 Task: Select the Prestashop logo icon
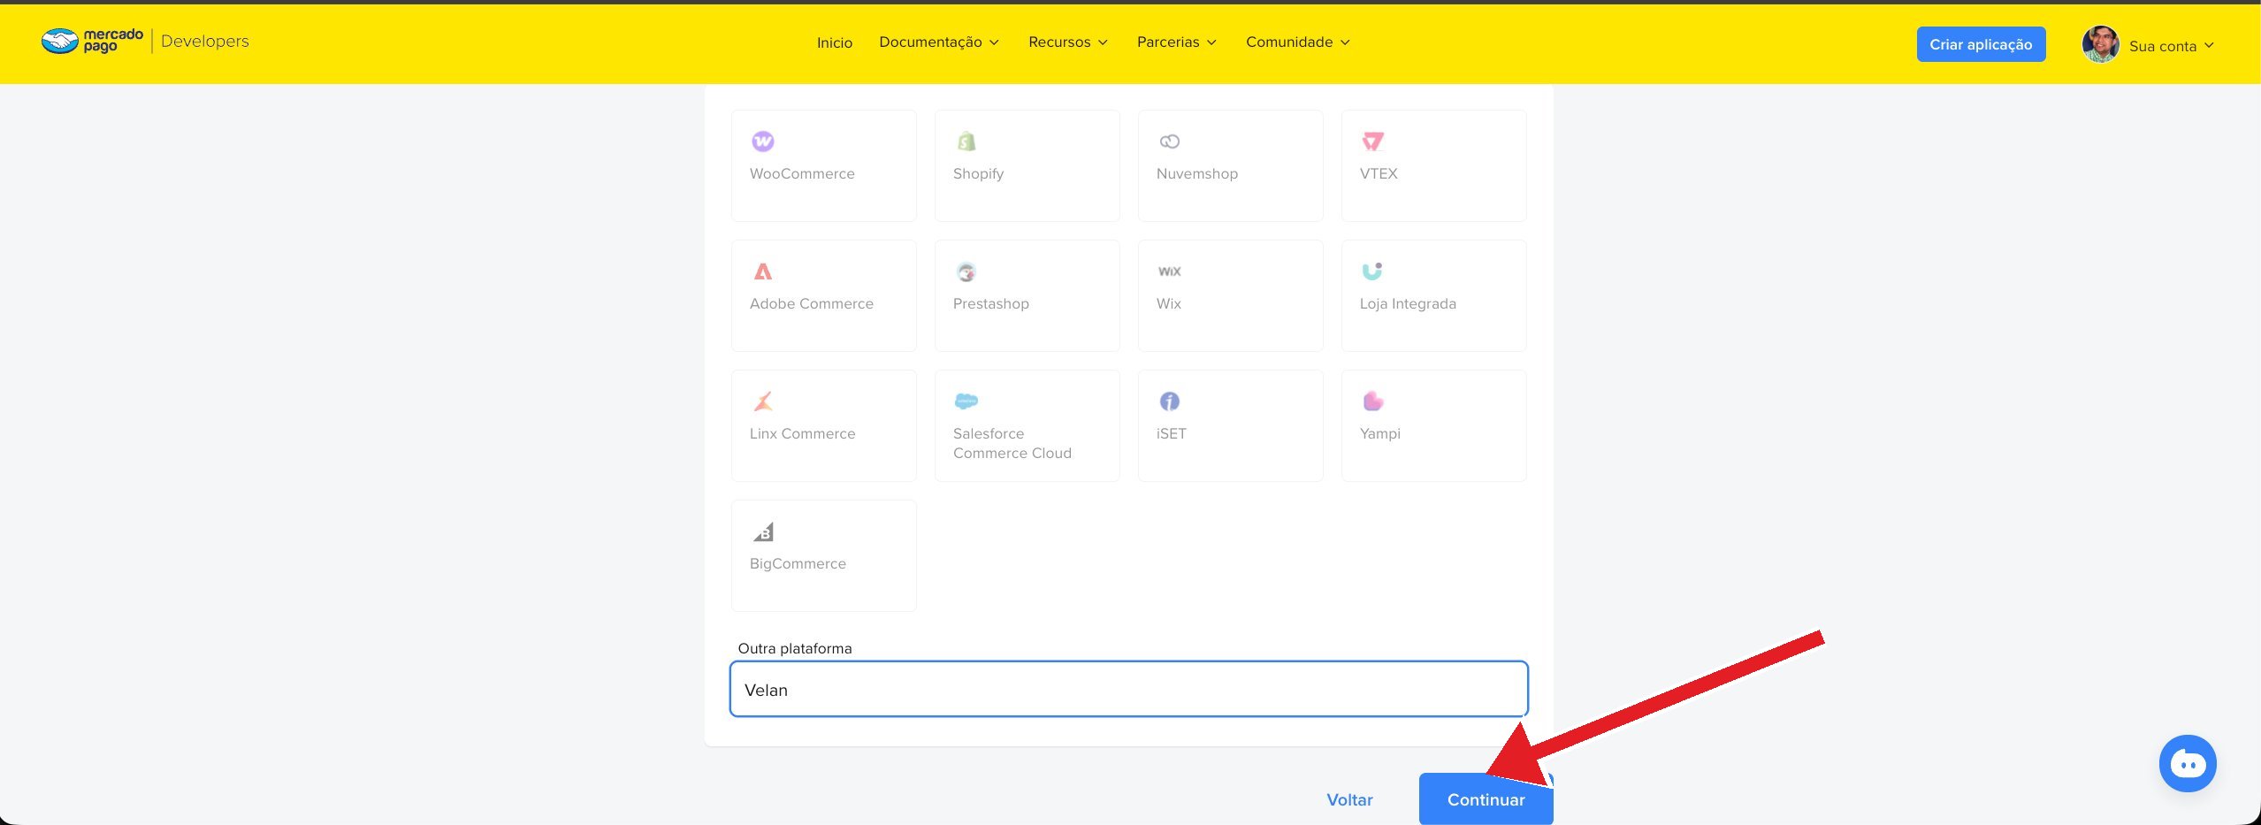point(966,271)
